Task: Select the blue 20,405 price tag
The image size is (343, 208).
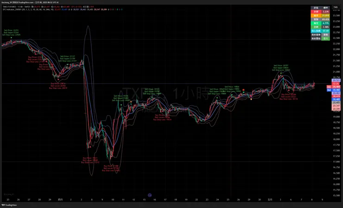Action: [x=336, y=99]
